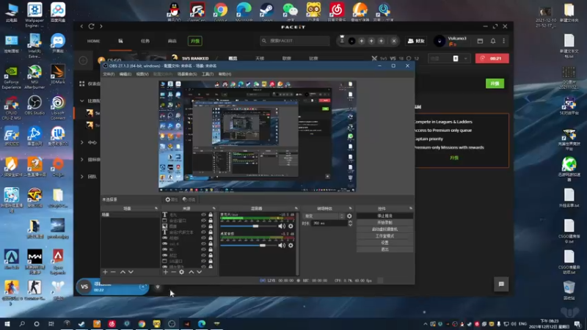
Task: Click 停止推流 button in OBS controls
Action: point(384,216)
